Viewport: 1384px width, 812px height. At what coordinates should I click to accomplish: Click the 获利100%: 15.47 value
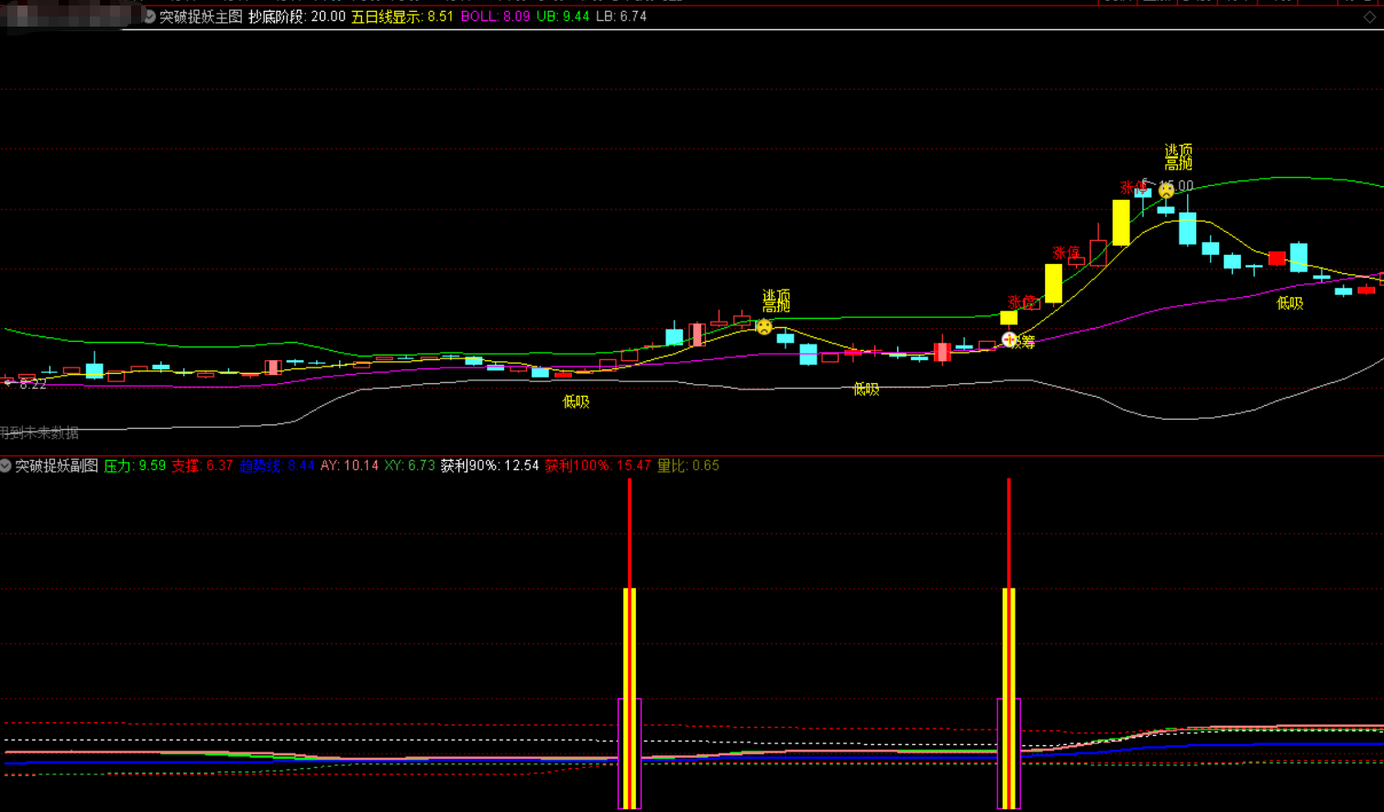click(598, 466)
